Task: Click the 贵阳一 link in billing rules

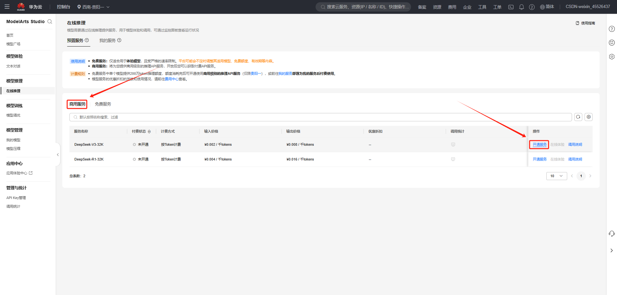Action: (256, 74)
